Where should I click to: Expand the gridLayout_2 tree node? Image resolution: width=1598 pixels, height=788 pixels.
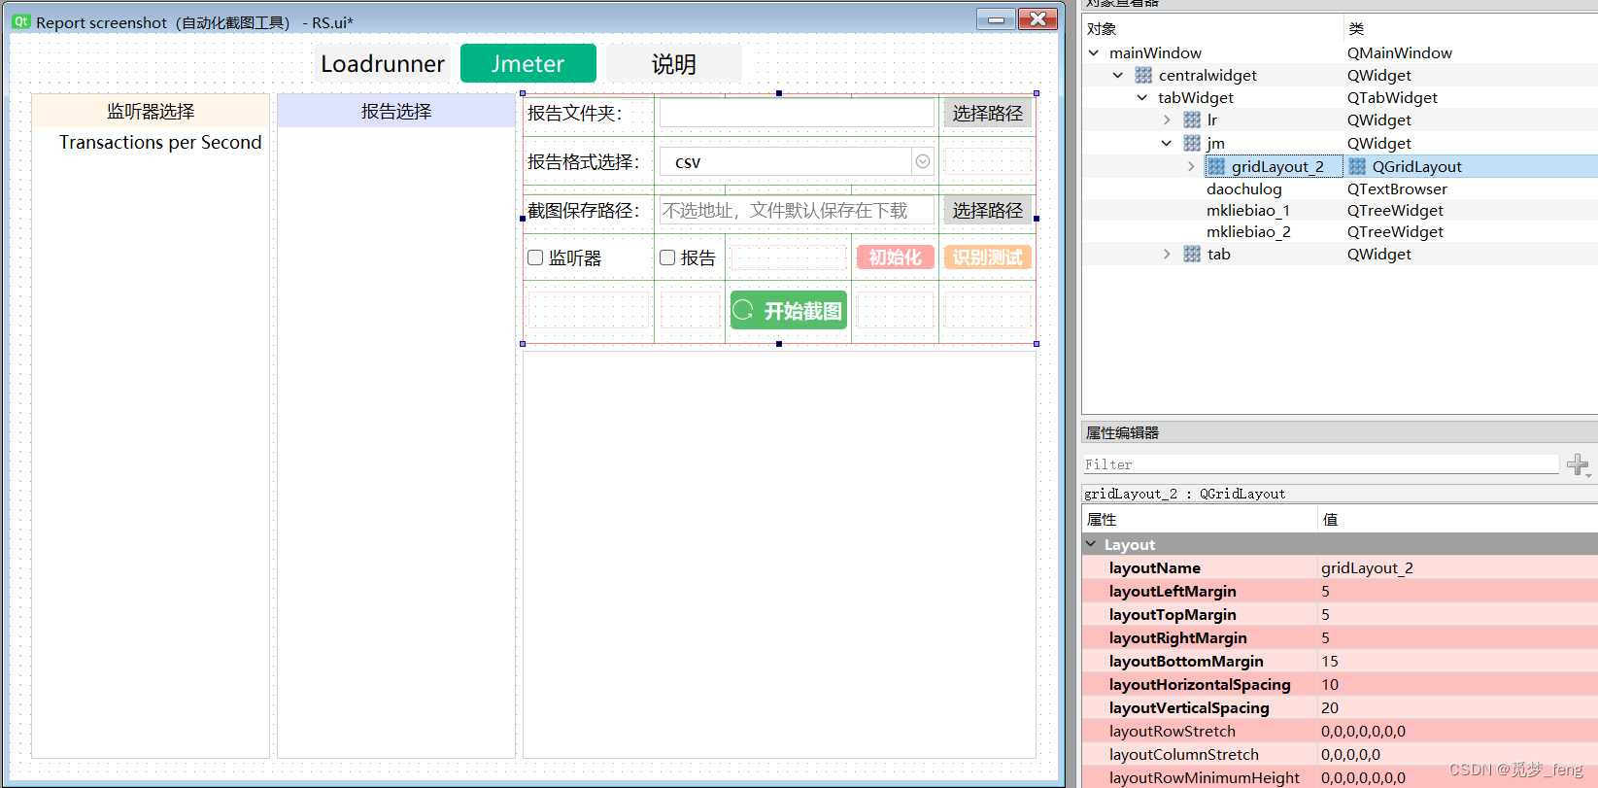pyautogui.click(x=1191, y=166)
